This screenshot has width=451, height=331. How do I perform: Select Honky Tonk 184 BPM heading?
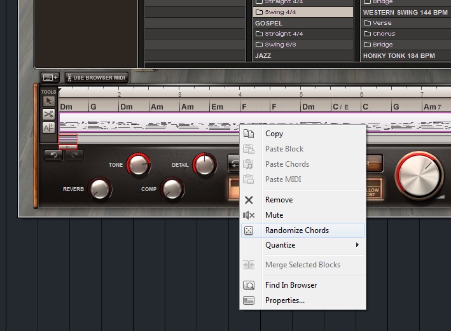(x=406, y=55)
